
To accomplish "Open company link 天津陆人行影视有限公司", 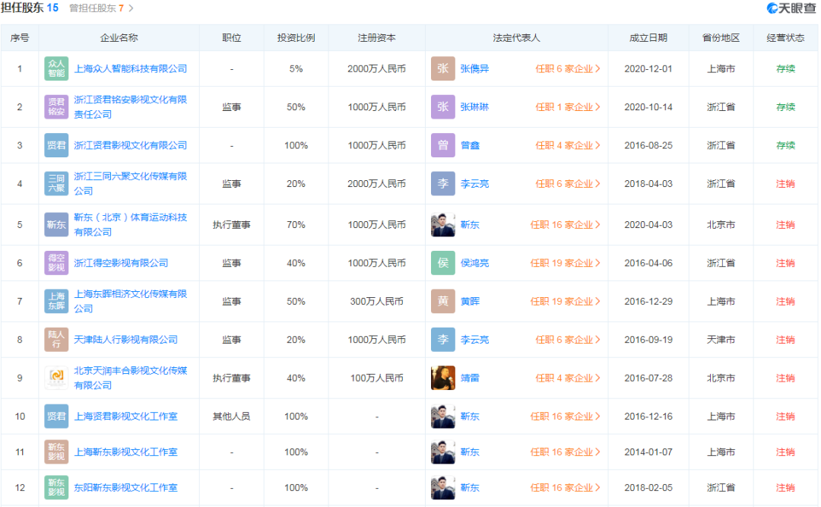I will tap(125, 340).
